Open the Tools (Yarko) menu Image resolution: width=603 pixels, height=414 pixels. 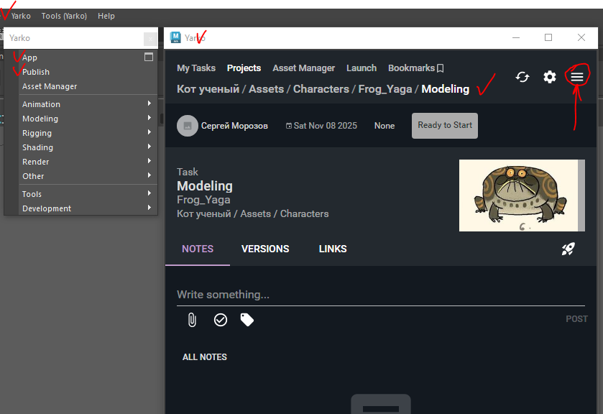pyautogui.click(x=64, y=16)
